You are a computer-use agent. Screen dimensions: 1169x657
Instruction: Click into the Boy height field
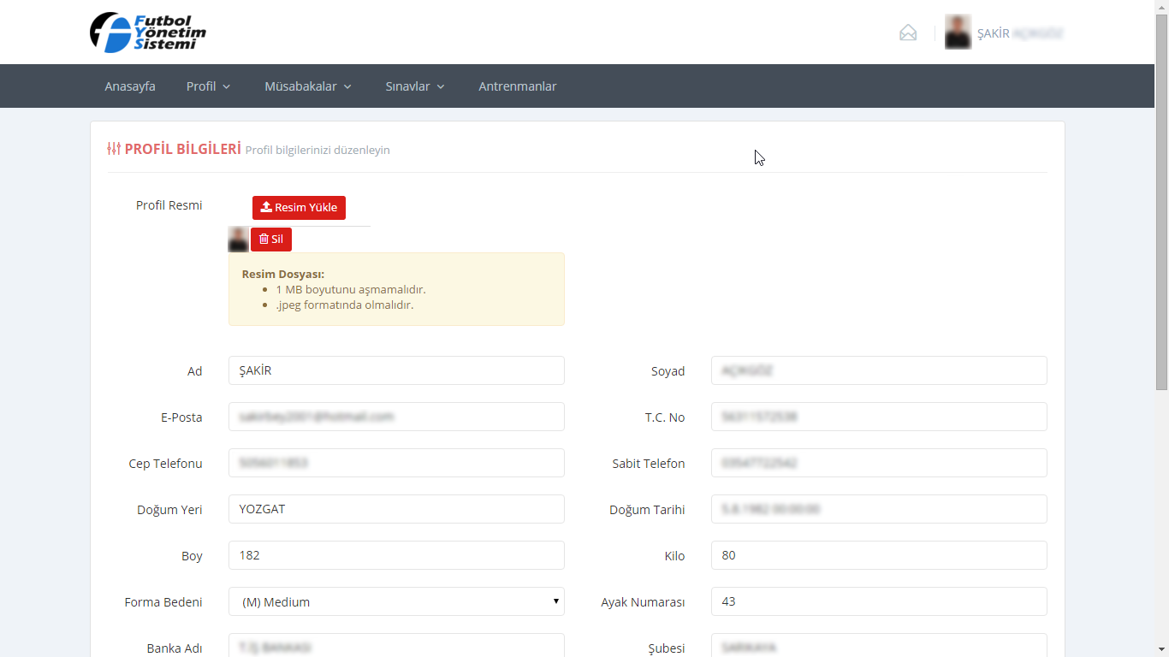click(396, 555)
